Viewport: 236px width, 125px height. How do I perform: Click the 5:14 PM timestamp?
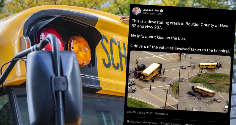131,112
